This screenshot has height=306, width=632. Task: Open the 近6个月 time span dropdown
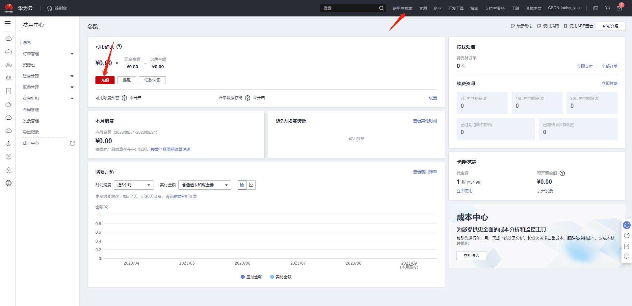click(x=134, y=185)
